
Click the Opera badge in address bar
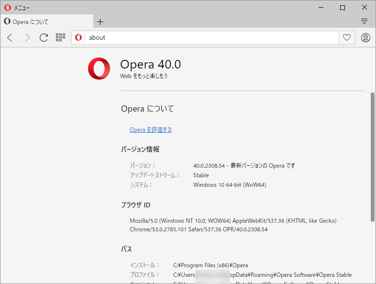[78, 37]
